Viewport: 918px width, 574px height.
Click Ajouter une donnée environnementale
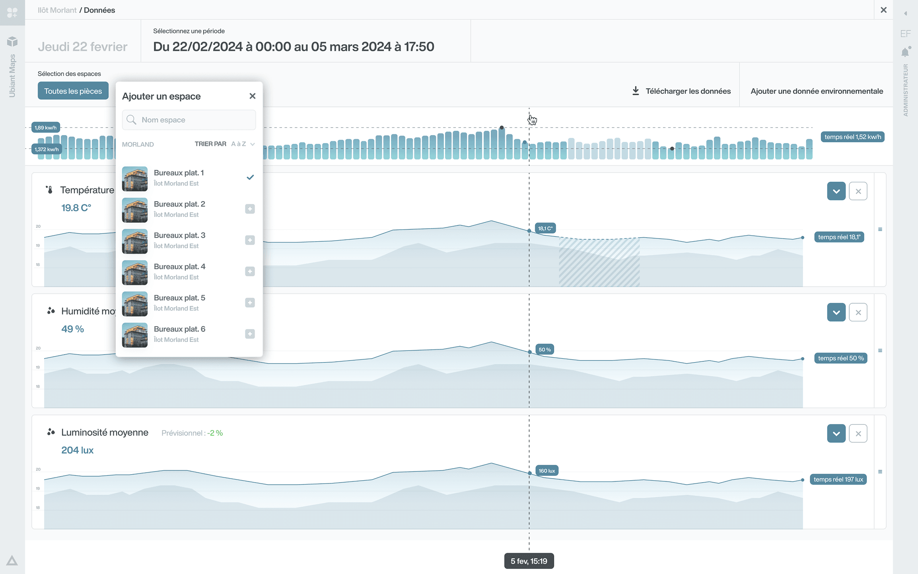pos(817,91)
